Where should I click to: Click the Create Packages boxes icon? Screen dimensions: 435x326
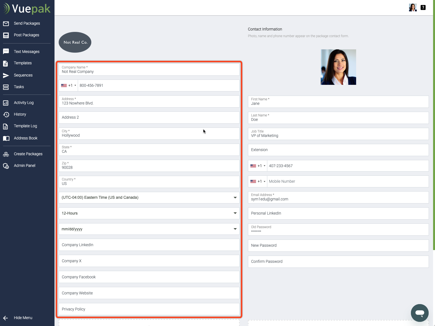6,154
